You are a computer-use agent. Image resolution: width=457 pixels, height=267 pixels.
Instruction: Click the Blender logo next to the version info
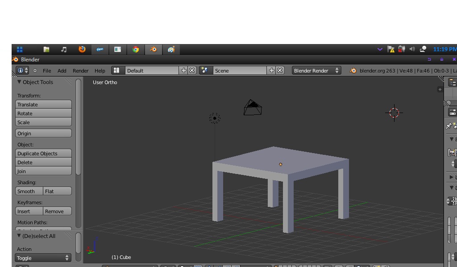click(352, 70)
